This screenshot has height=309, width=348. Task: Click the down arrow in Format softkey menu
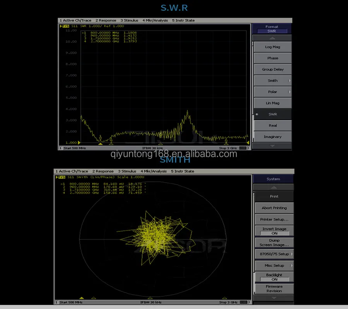[272, 146]
